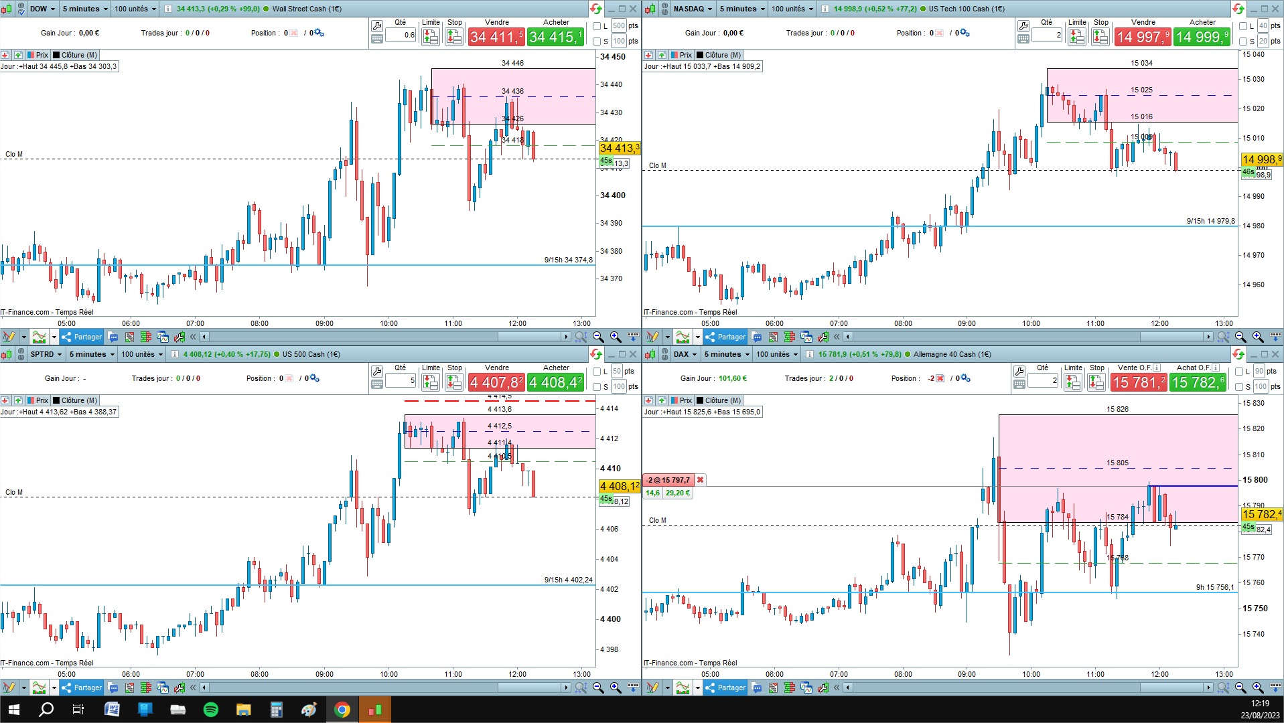
Task: Open the 5 minutes timeframe dropdown for SPTRD
Action: (x=92, y=354)
